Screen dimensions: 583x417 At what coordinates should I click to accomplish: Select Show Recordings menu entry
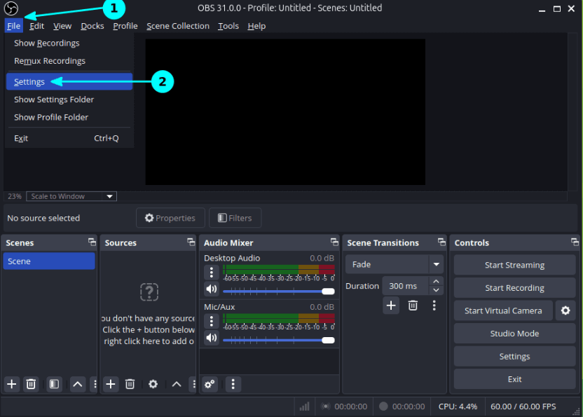tap(69, 43)
